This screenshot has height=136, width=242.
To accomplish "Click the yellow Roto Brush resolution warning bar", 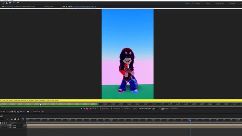I will [x=121, y=100].
